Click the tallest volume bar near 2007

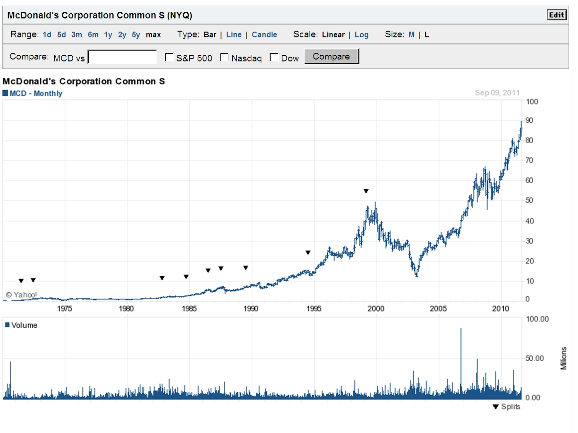(x=461, y=363)
